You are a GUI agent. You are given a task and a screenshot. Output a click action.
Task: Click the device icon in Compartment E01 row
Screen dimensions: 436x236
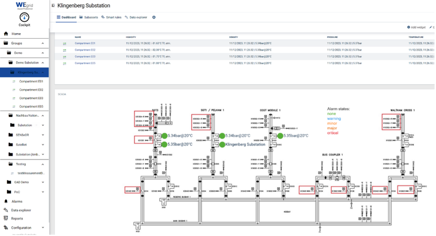(64, 44)
